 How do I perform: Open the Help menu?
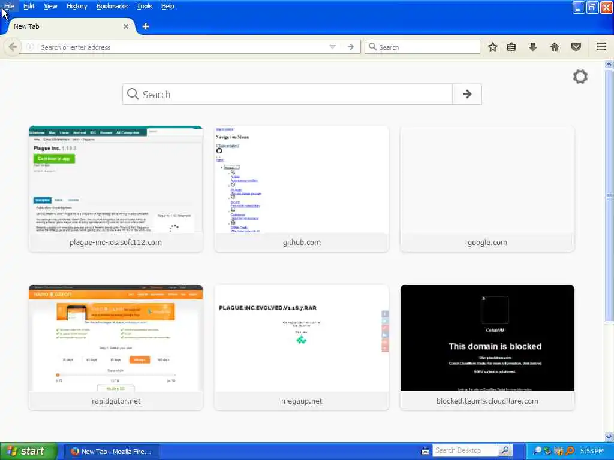(168, 6)
